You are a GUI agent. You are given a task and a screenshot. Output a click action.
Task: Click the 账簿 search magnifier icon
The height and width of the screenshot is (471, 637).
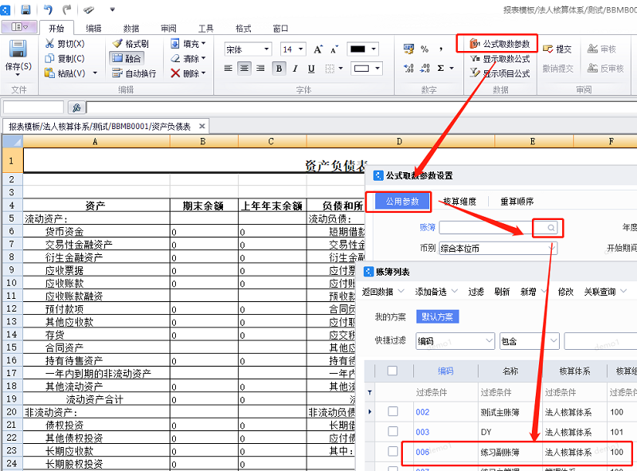[549, 228]
